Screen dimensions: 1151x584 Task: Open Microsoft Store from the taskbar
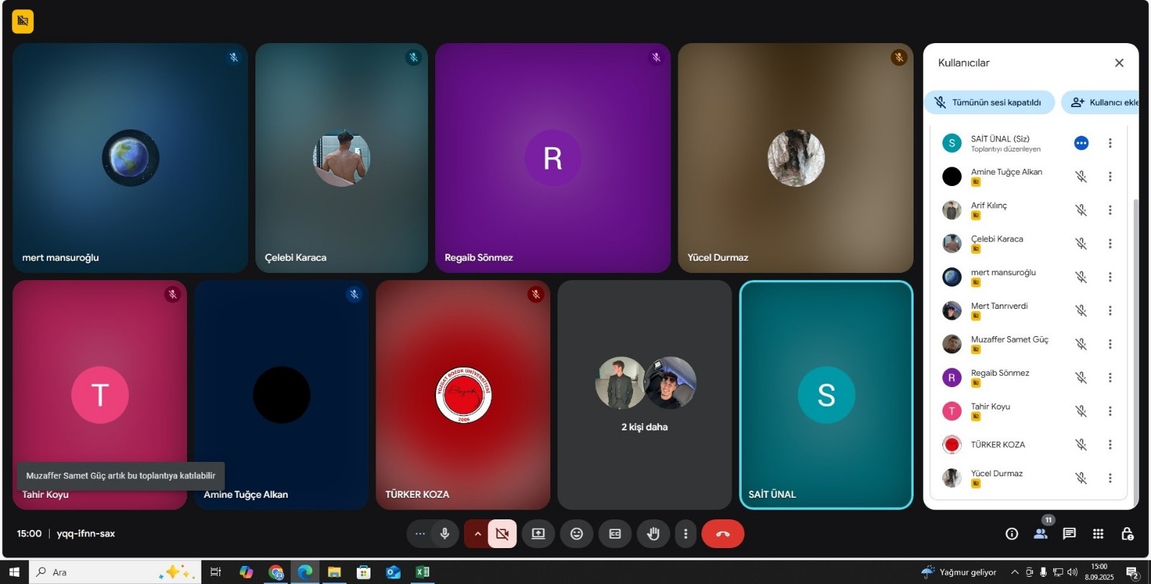[x=363, y=572]
